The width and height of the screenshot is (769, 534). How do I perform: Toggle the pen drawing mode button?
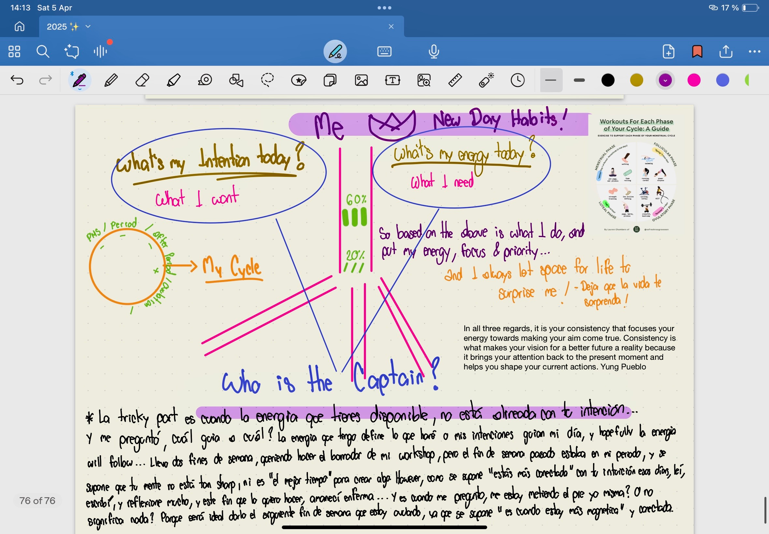(335, 51)
